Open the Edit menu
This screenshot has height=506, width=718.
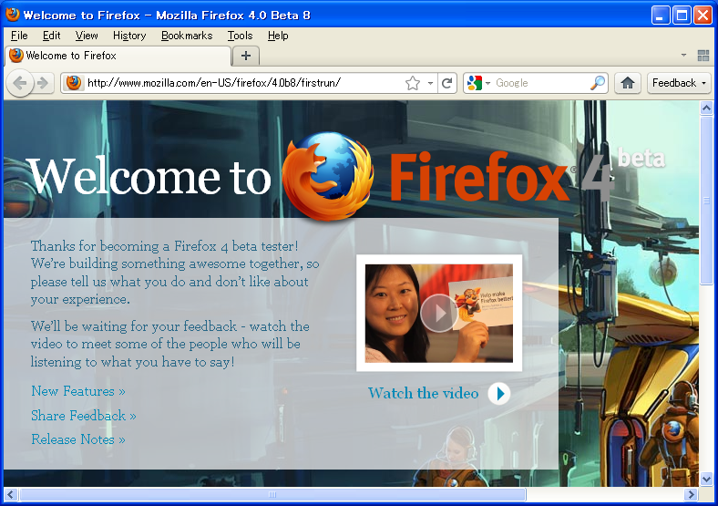51,36
